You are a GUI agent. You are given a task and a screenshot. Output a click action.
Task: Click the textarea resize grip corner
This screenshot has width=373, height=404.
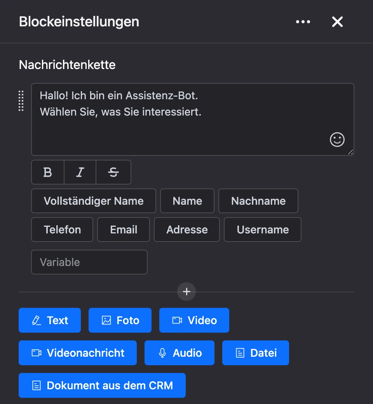tap(350, 152)
